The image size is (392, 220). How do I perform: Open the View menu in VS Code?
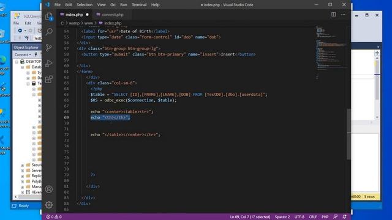tap(101, 5)
